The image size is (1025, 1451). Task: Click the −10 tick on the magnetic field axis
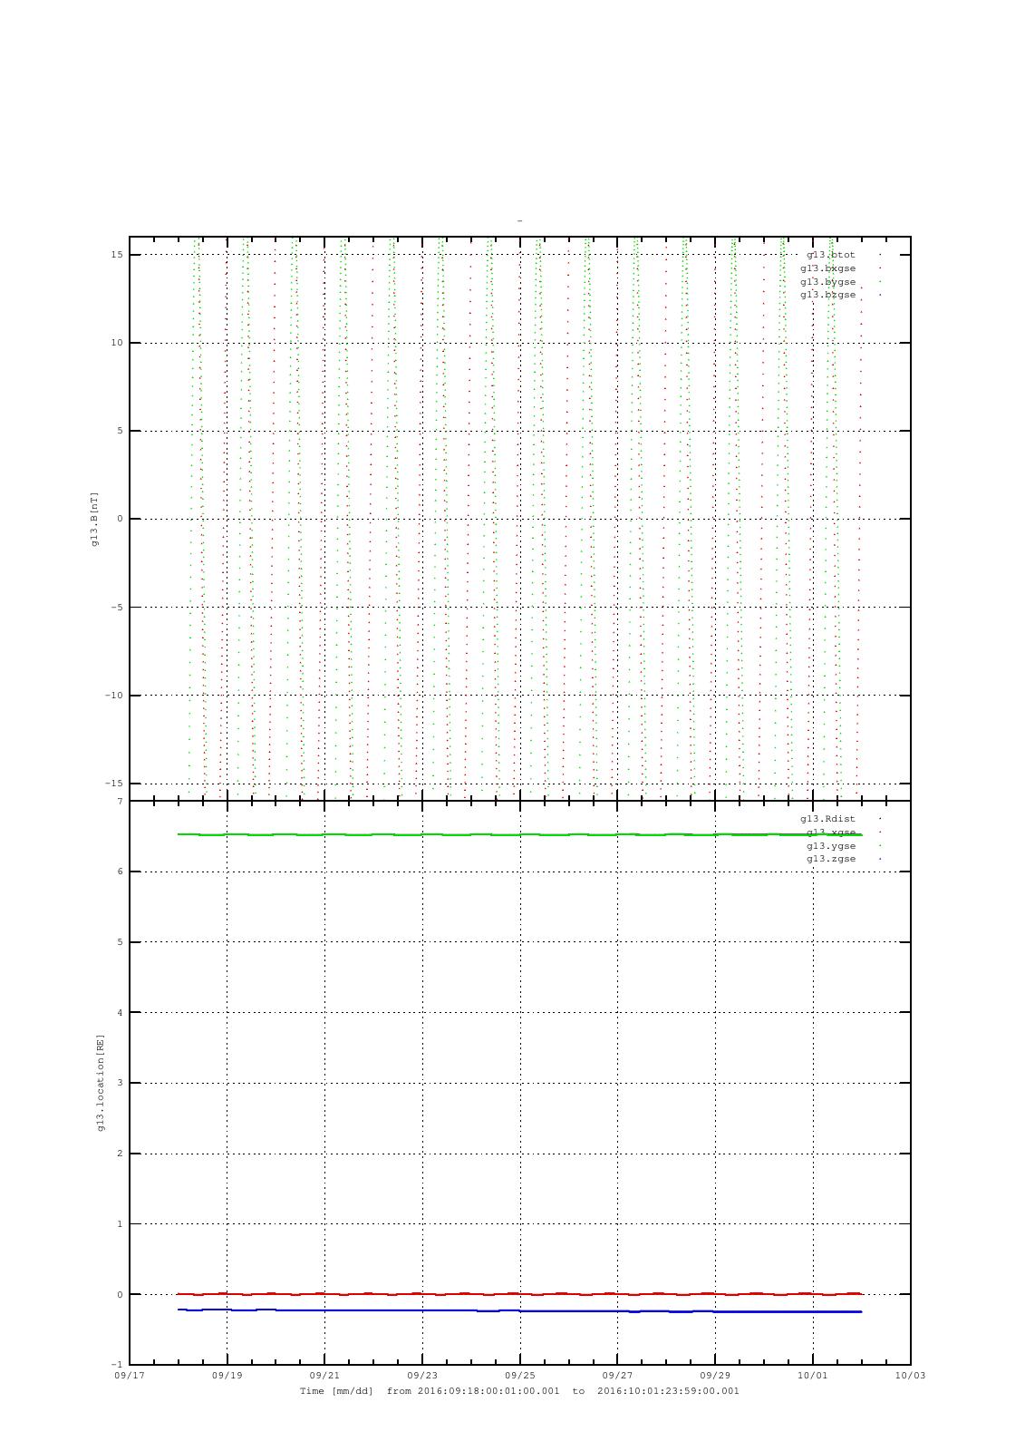point(114,696)
